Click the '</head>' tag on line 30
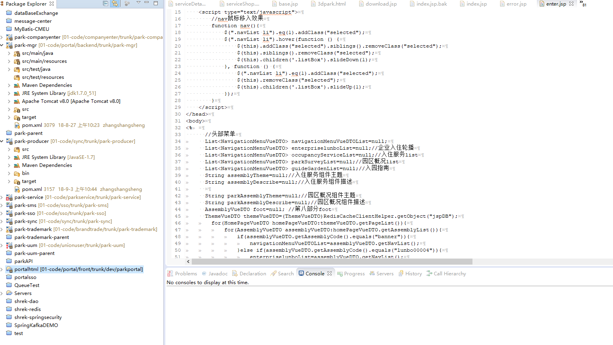 (x=197, y=114)
